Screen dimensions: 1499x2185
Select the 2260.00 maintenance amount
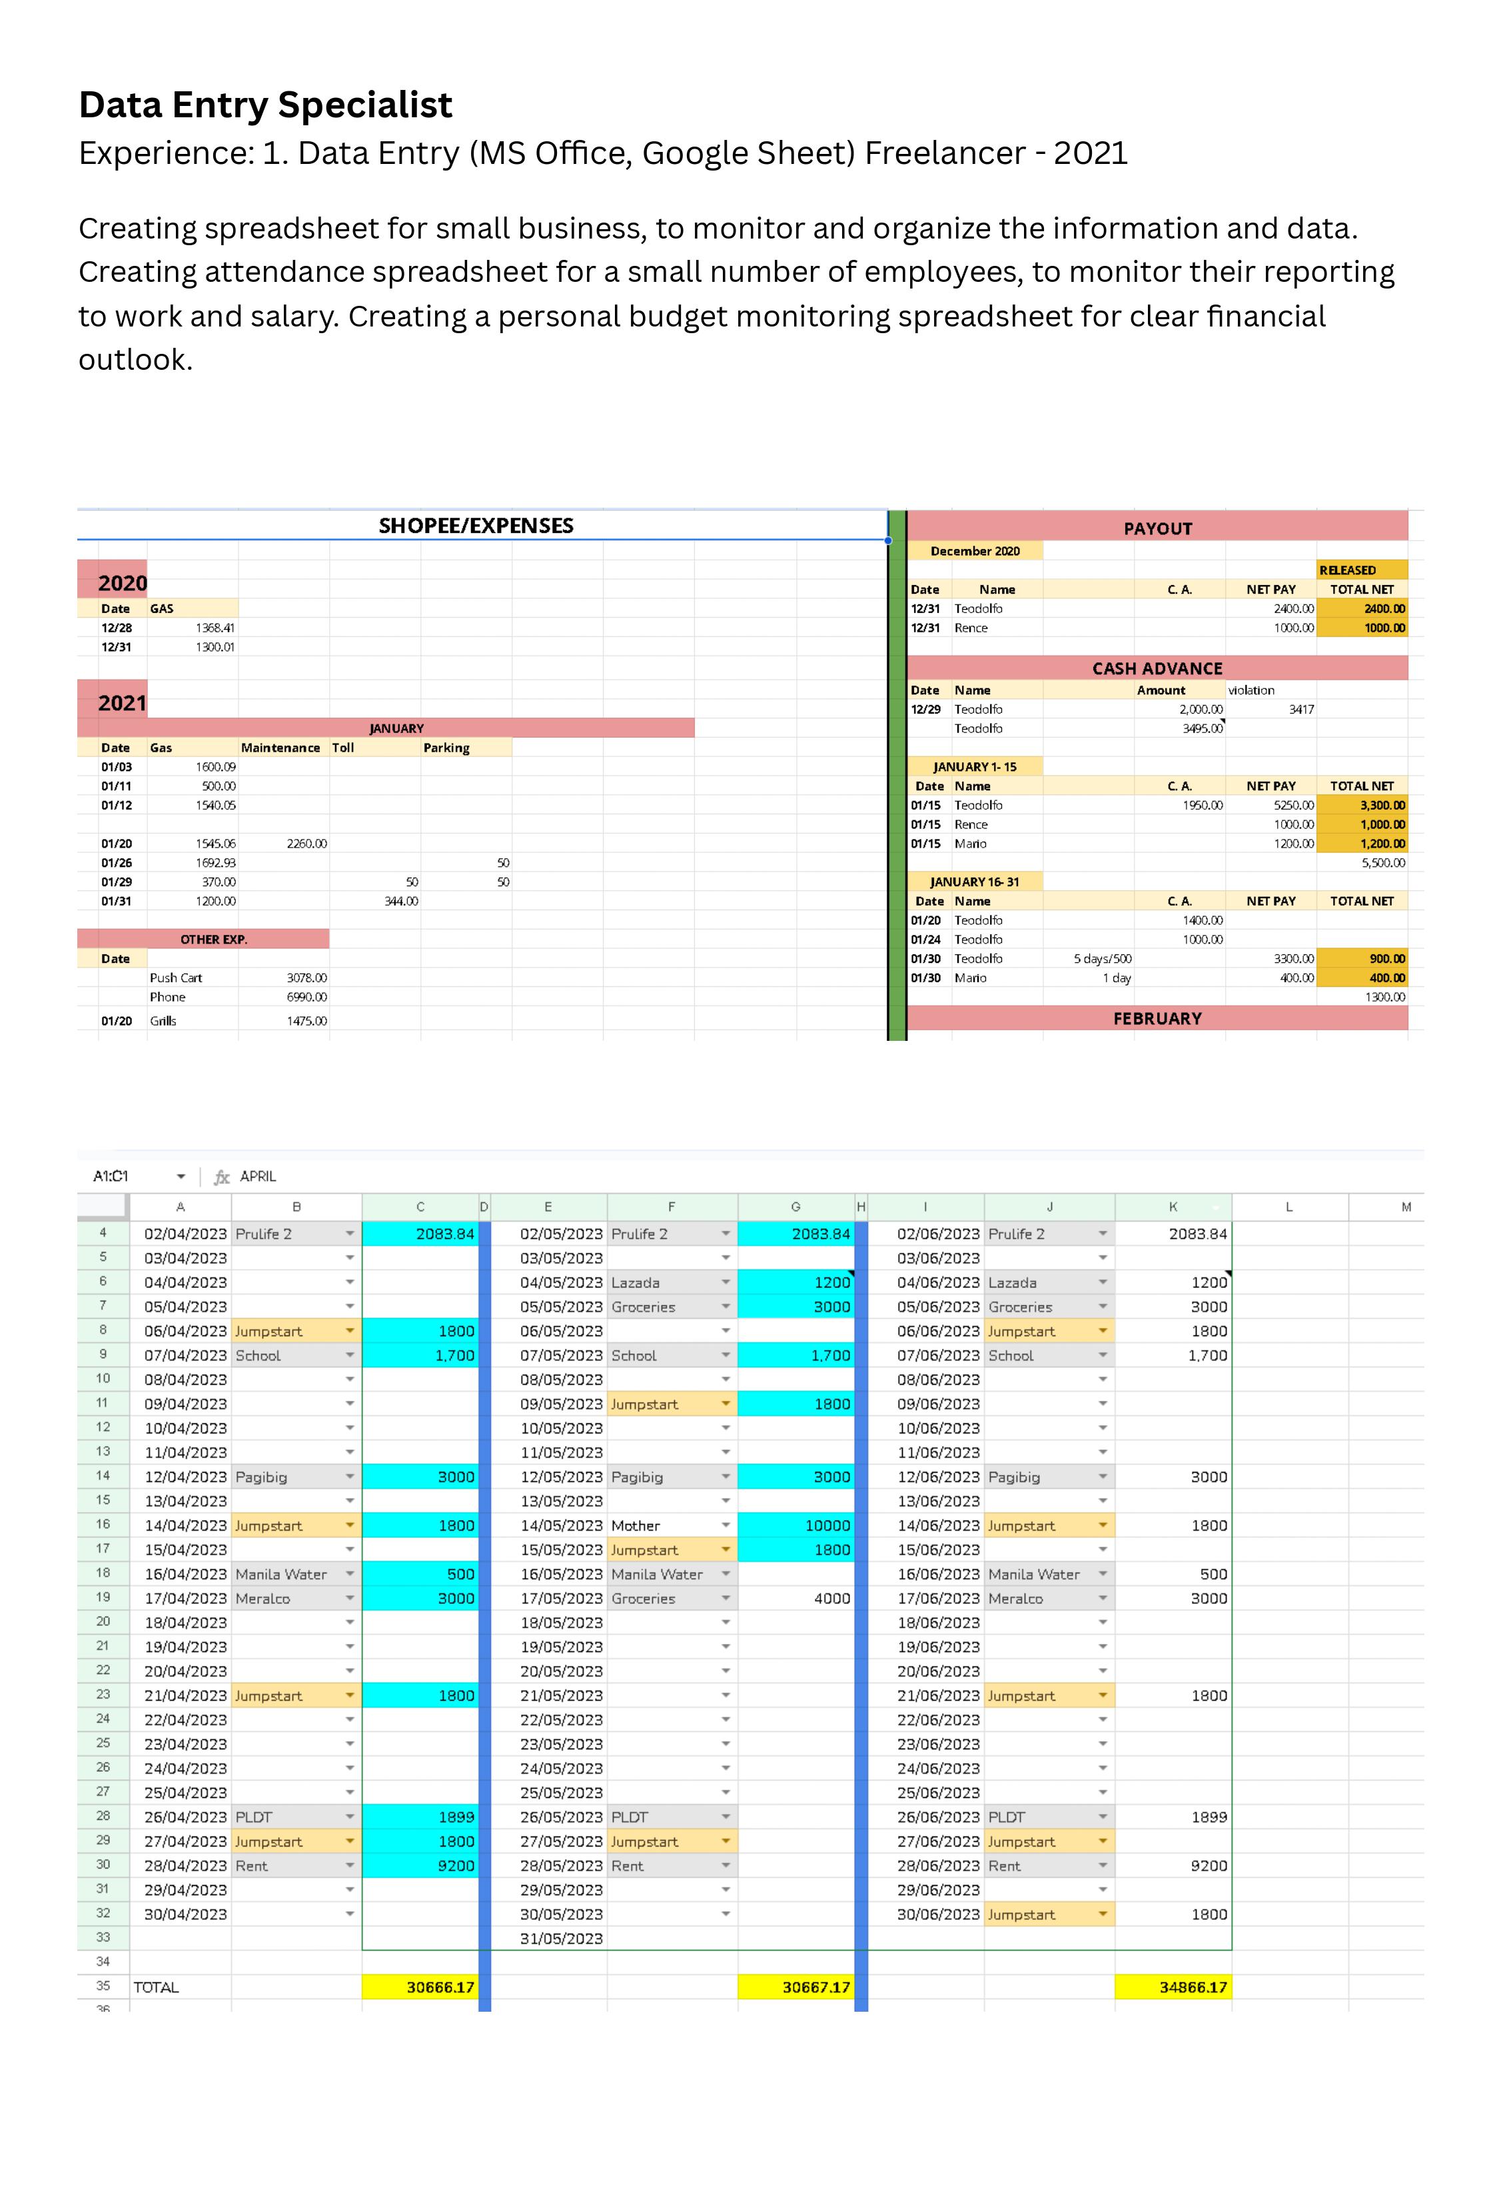[284, 844]
